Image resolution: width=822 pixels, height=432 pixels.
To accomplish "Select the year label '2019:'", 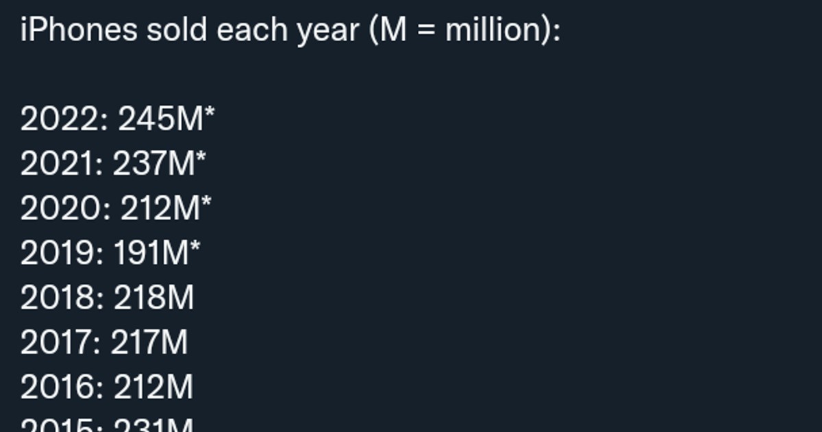I will coord(62,254).
